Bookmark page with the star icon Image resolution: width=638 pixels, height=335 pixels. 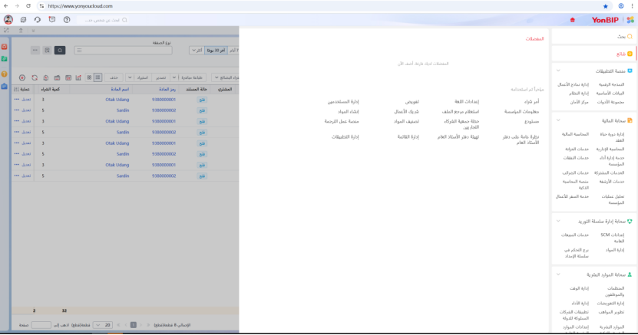point(606,6)
